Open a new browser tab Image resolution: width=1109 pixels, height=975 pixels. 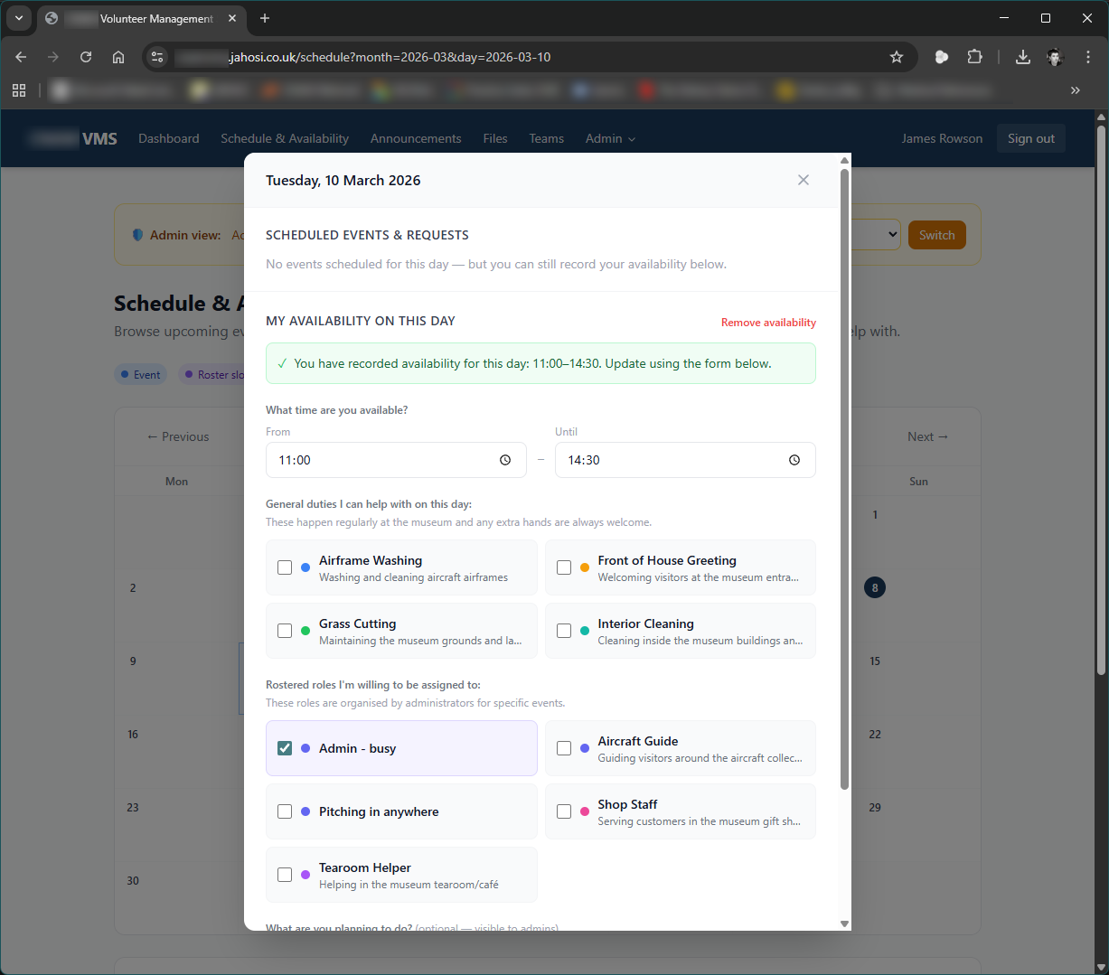[265, 18]
